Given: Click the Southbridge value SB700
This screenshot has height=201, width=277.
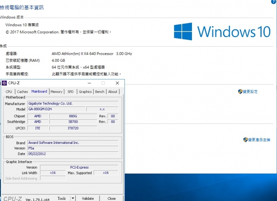Looking at the screenshot, I should tap(73, 122).
